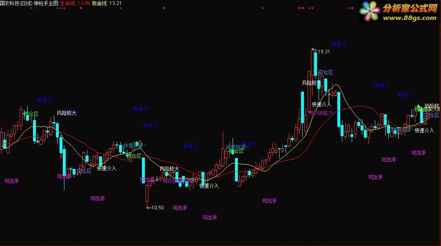Click the 10.50 lowest price label
This screenshot has height=246, width=441.
157,208
